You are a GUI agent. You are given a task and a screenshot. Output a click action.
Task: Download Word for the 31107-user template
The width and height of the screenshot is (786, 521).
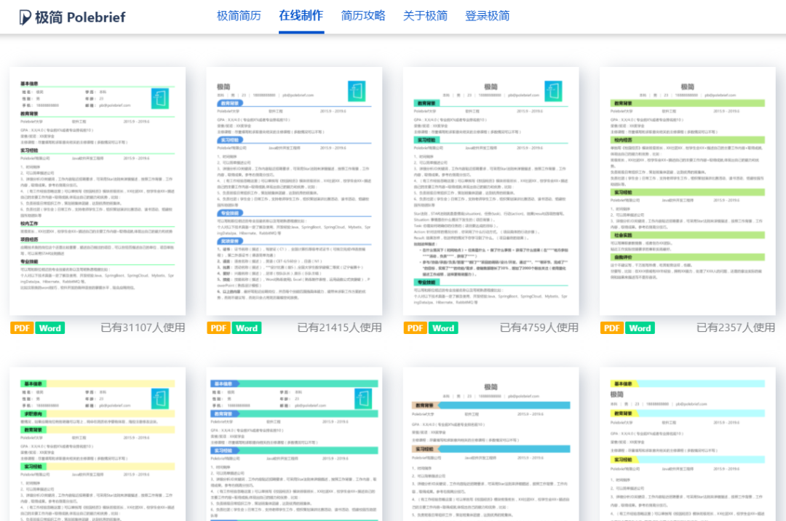(x=50, y=328)
